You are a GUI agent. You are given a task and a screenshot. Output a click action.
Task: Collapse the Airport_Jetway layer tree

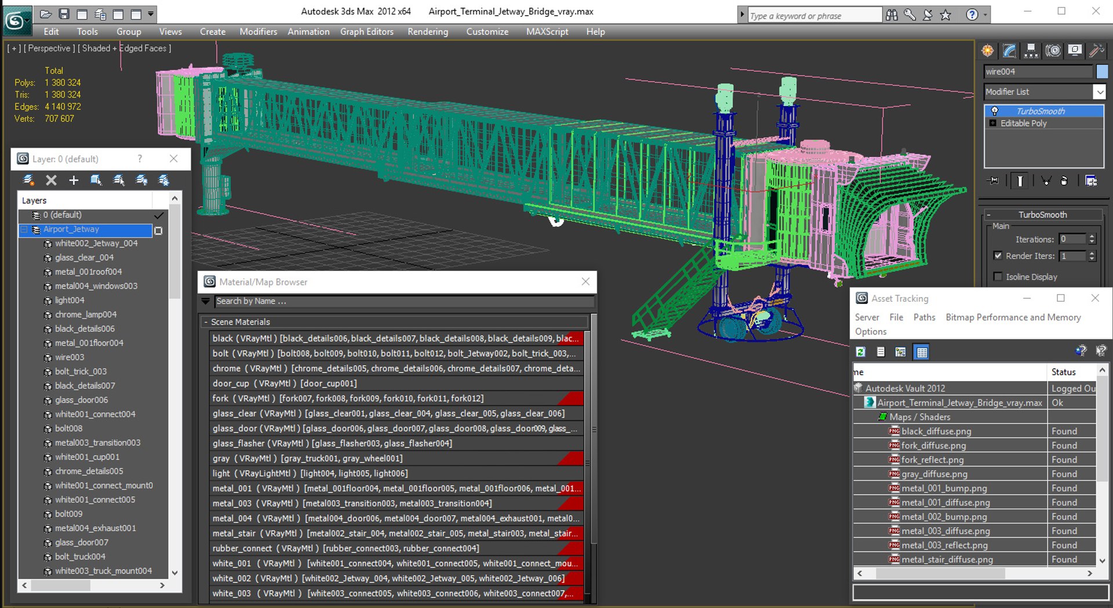tap(24, 229)
